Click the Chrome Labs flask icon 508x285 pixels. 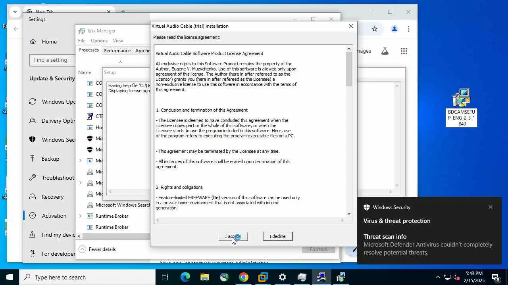coord(385,51)
